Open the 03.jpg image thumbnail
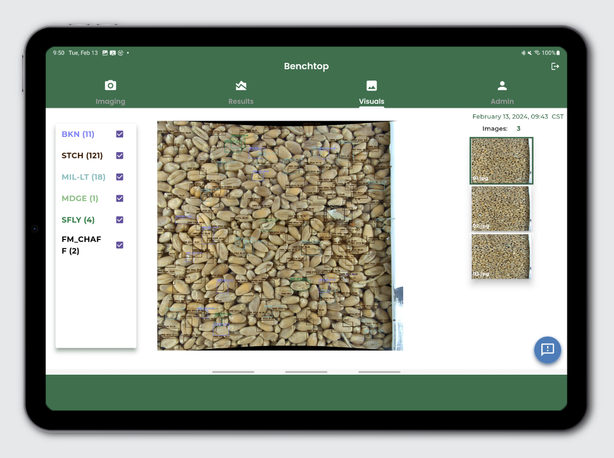 coord(500,256)
